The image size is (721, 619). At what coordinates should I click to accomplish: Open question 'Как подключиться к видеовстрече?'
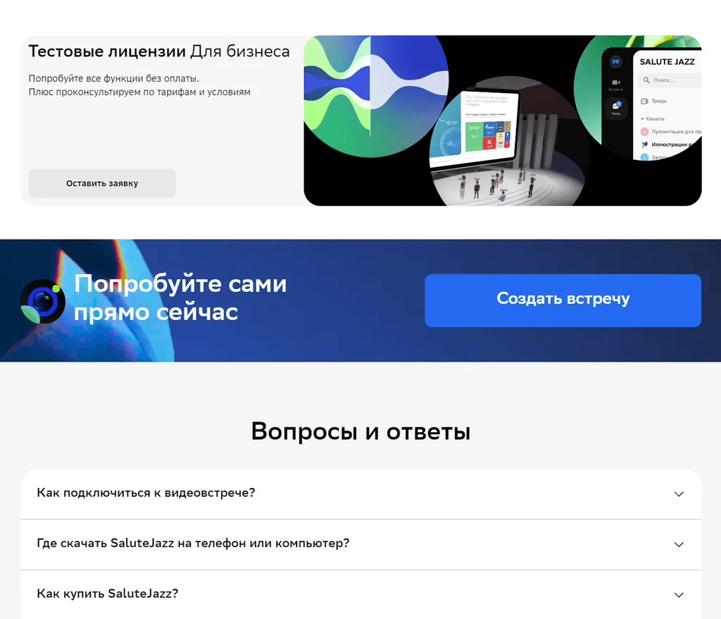146,493
